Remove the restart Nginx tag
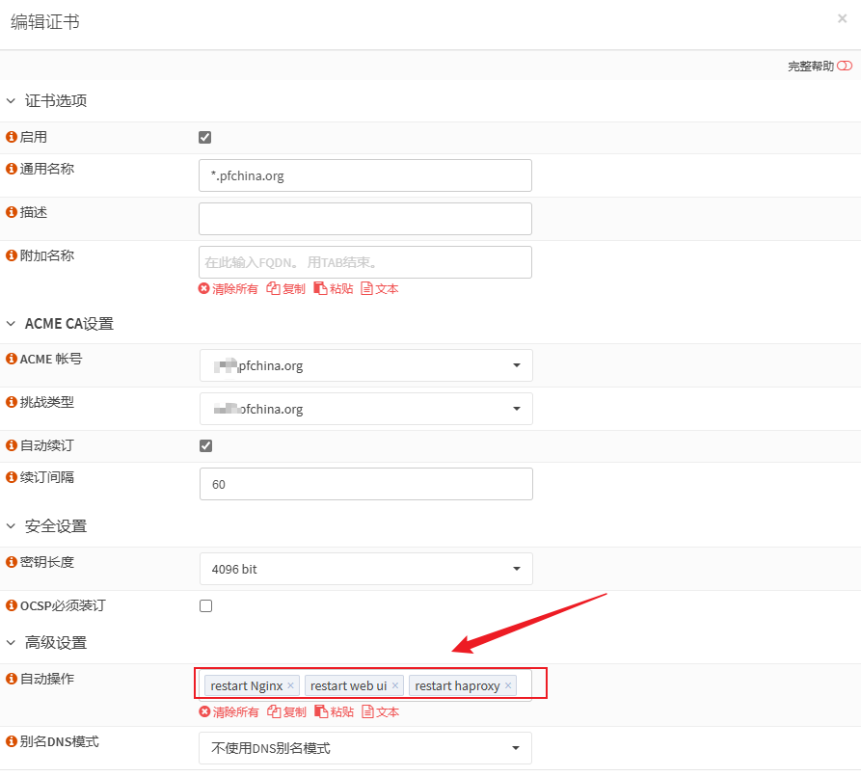Image resolution: width=861 pixels, height=777 pixels. pyautogui.click(x=290, y=686)
